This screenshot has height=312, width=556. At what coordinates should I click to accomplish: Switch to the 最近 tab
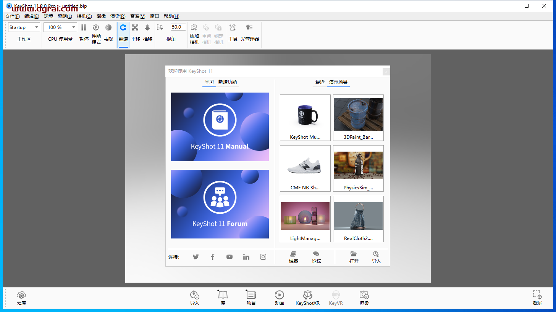tap(320, 82)
